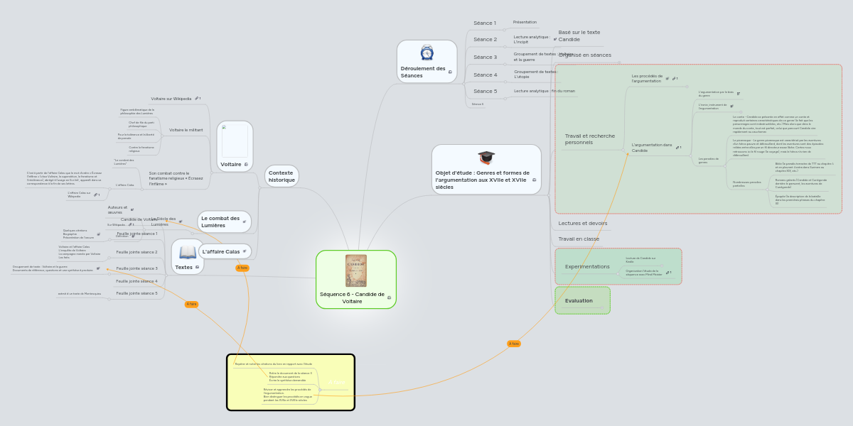Select the Séance 6 topic
853x426 pixels.
(x=478, y=104)
